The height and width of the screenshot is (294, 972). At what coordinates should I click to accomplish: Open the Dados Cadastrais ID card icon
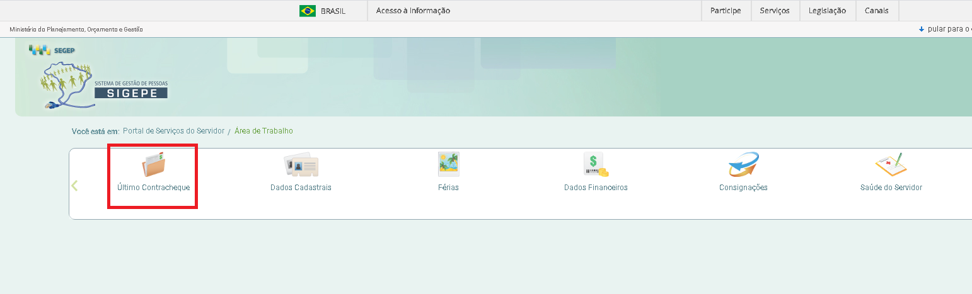tap(301, 166)
